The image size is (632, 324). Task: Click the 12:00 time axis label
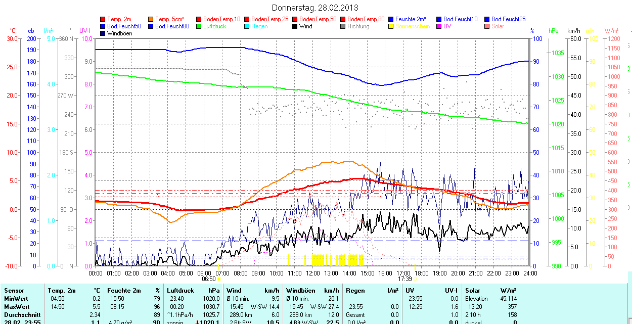[312, 273]
